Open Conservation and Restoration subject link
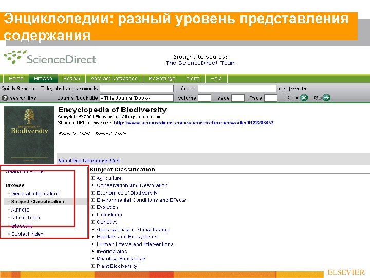370x278 pixels. pyautogui.click(x=132, y=185)
